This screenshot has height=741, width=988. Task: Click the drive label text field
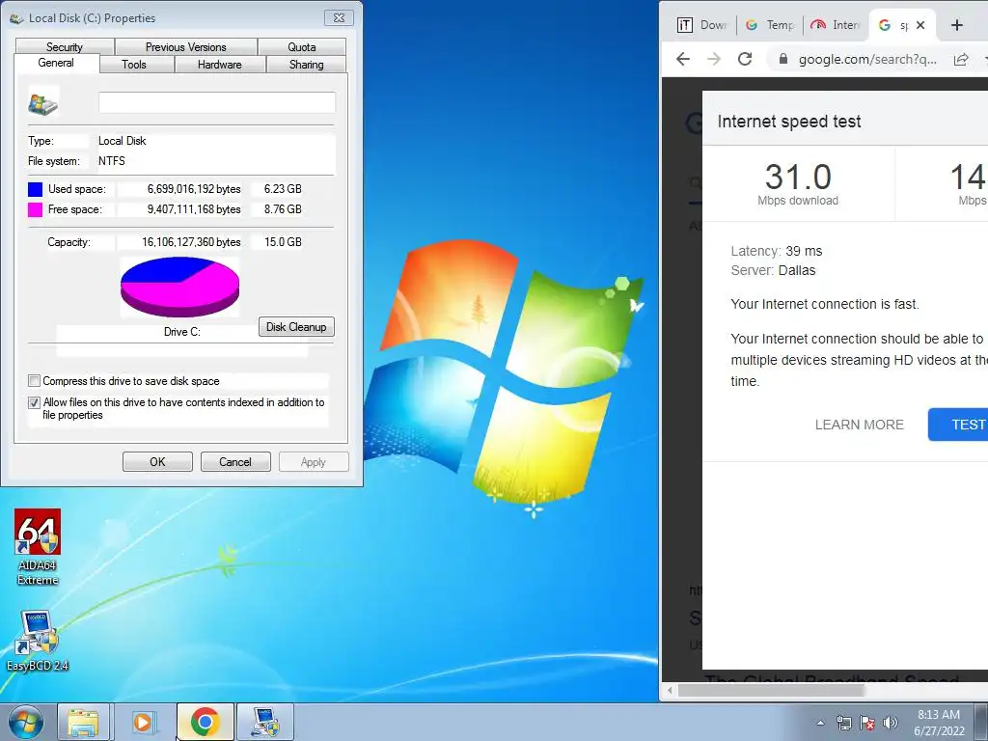217,102
